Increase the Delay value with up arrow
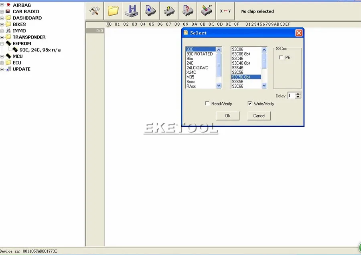 298,94
